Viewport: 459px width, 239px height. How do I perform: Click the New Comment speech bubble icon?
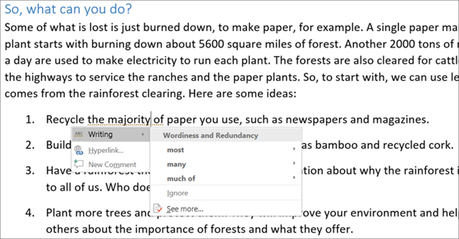pyautogui.click(x=79, y=165)
